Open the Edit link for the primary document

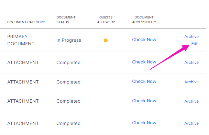tap(195, 44)
